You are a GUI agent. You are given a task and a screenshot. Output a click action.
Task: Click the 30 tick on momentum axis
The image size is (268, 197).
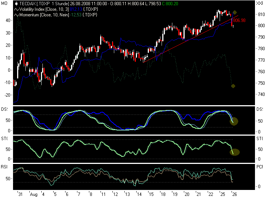click(8, 33)
